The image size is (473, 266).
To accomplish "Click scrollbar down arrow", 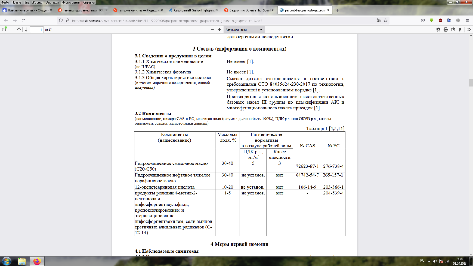I will (x=471, y=254).
